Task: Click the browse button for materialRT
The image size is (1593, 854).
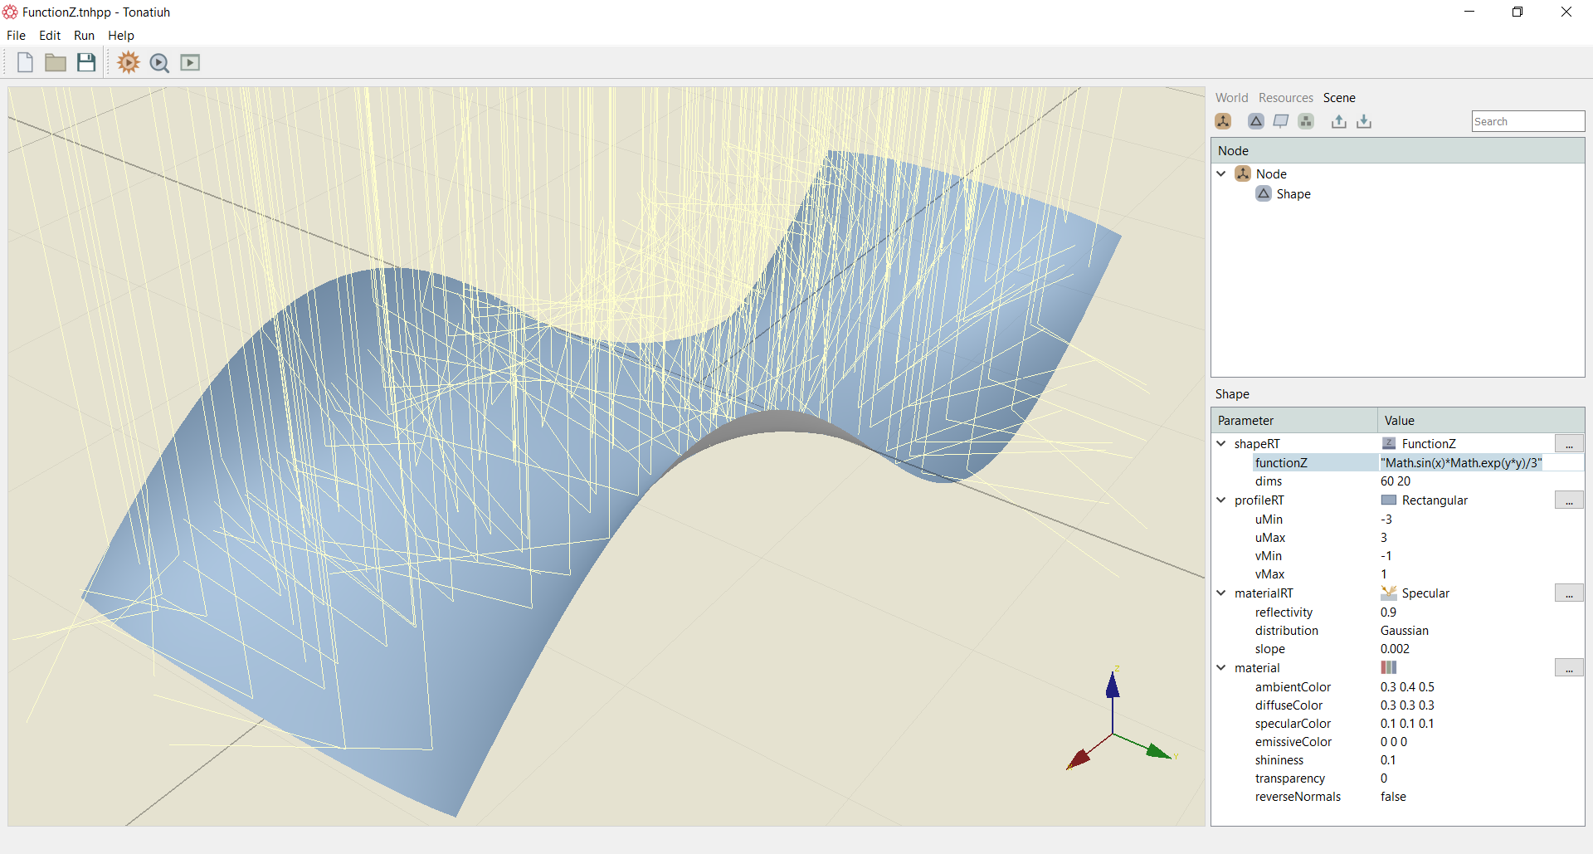Action: [x=1569, y=593]
